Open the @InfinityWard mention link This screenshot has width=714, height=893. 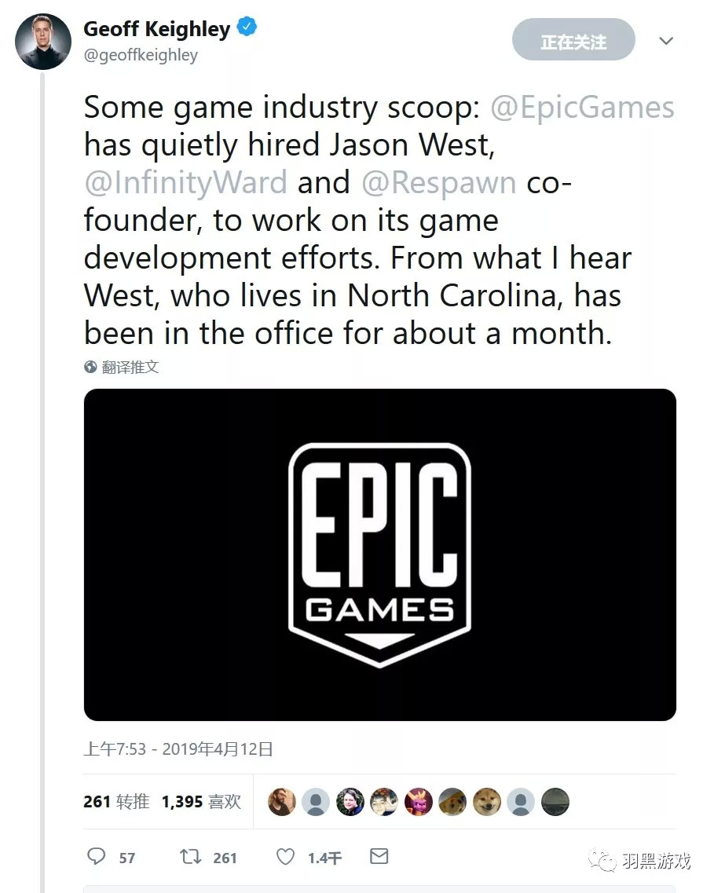185,183
